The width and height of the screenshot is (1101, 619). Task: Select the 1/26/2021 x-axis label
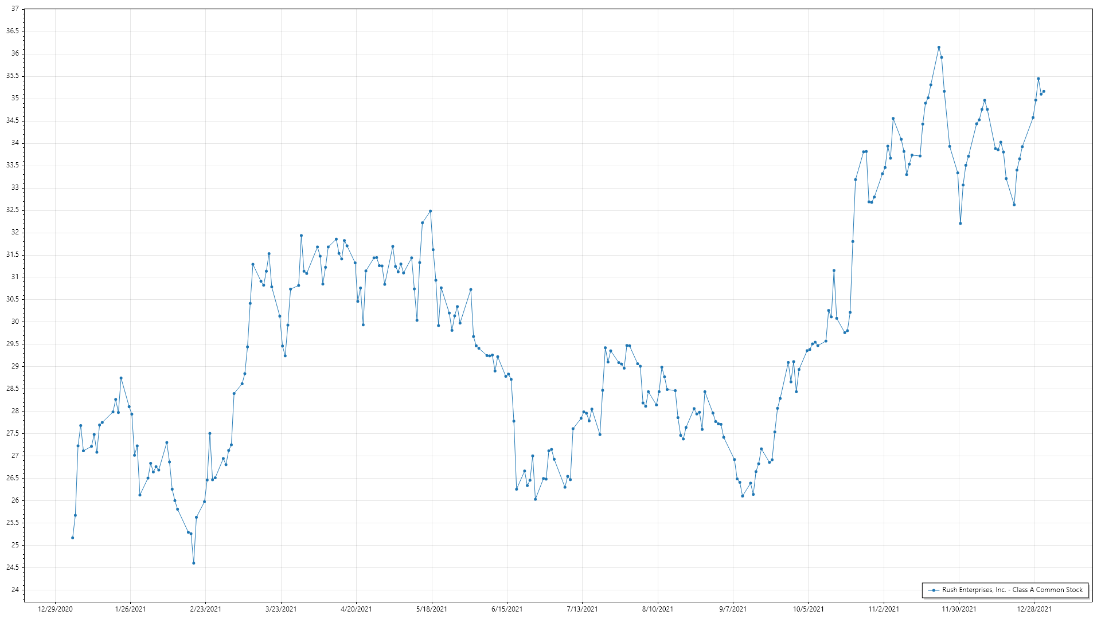tap(130, 609)
